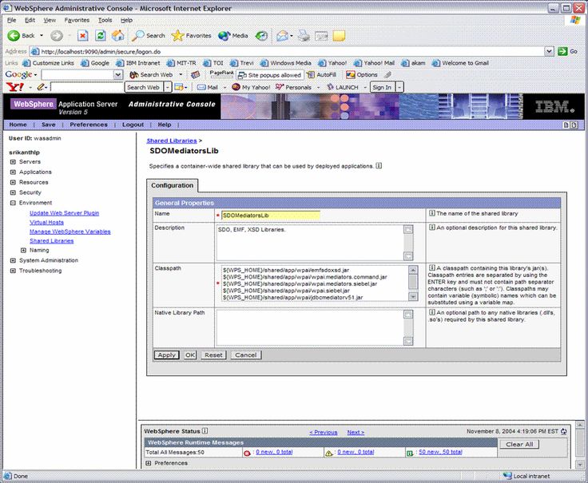Click info icon beside library description
Screen dimensions: 588x483
[x=379, y=165]
